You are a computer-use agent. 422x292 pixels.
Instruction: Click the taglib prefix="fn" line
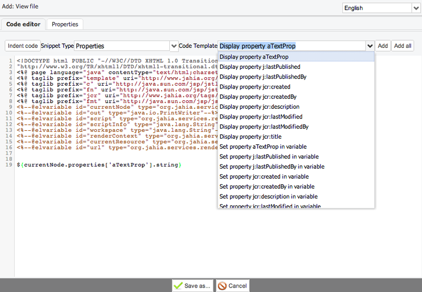click(117, 90)
